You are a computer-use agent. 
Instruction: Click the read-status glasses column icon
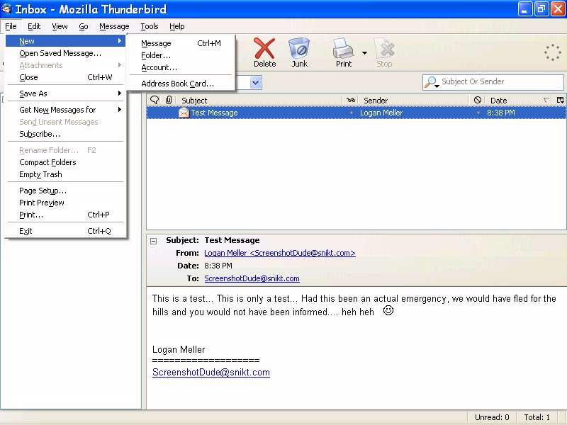tap(350, 100)
